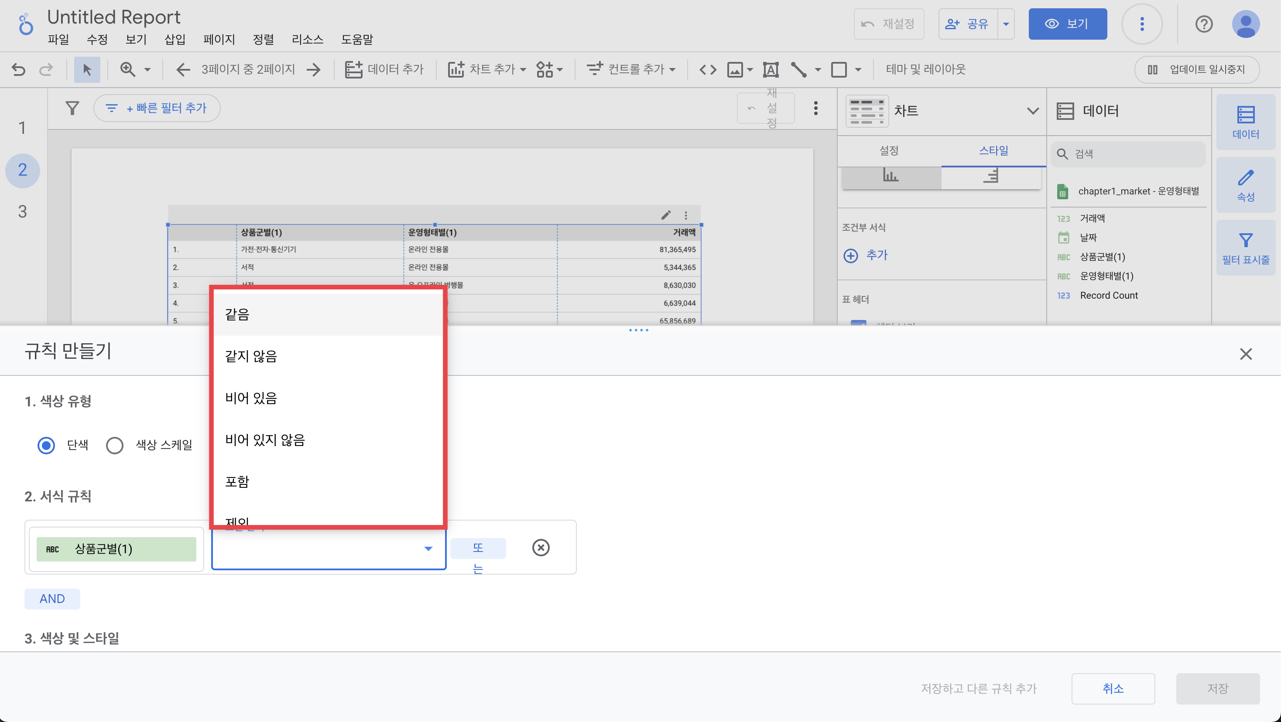Viewport: 1281px width, 722px height.
Task: Expand the 차트 type chevron
Action: pos(1032,111)
